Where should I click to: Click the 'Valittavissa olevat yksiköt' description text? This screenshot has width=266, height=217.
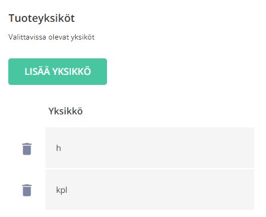point(51,37)
